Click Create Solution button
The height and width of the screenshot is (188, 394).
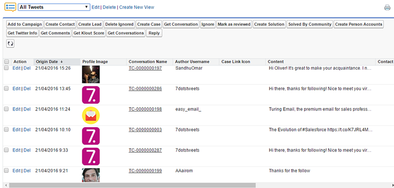(x=269, y=24)
